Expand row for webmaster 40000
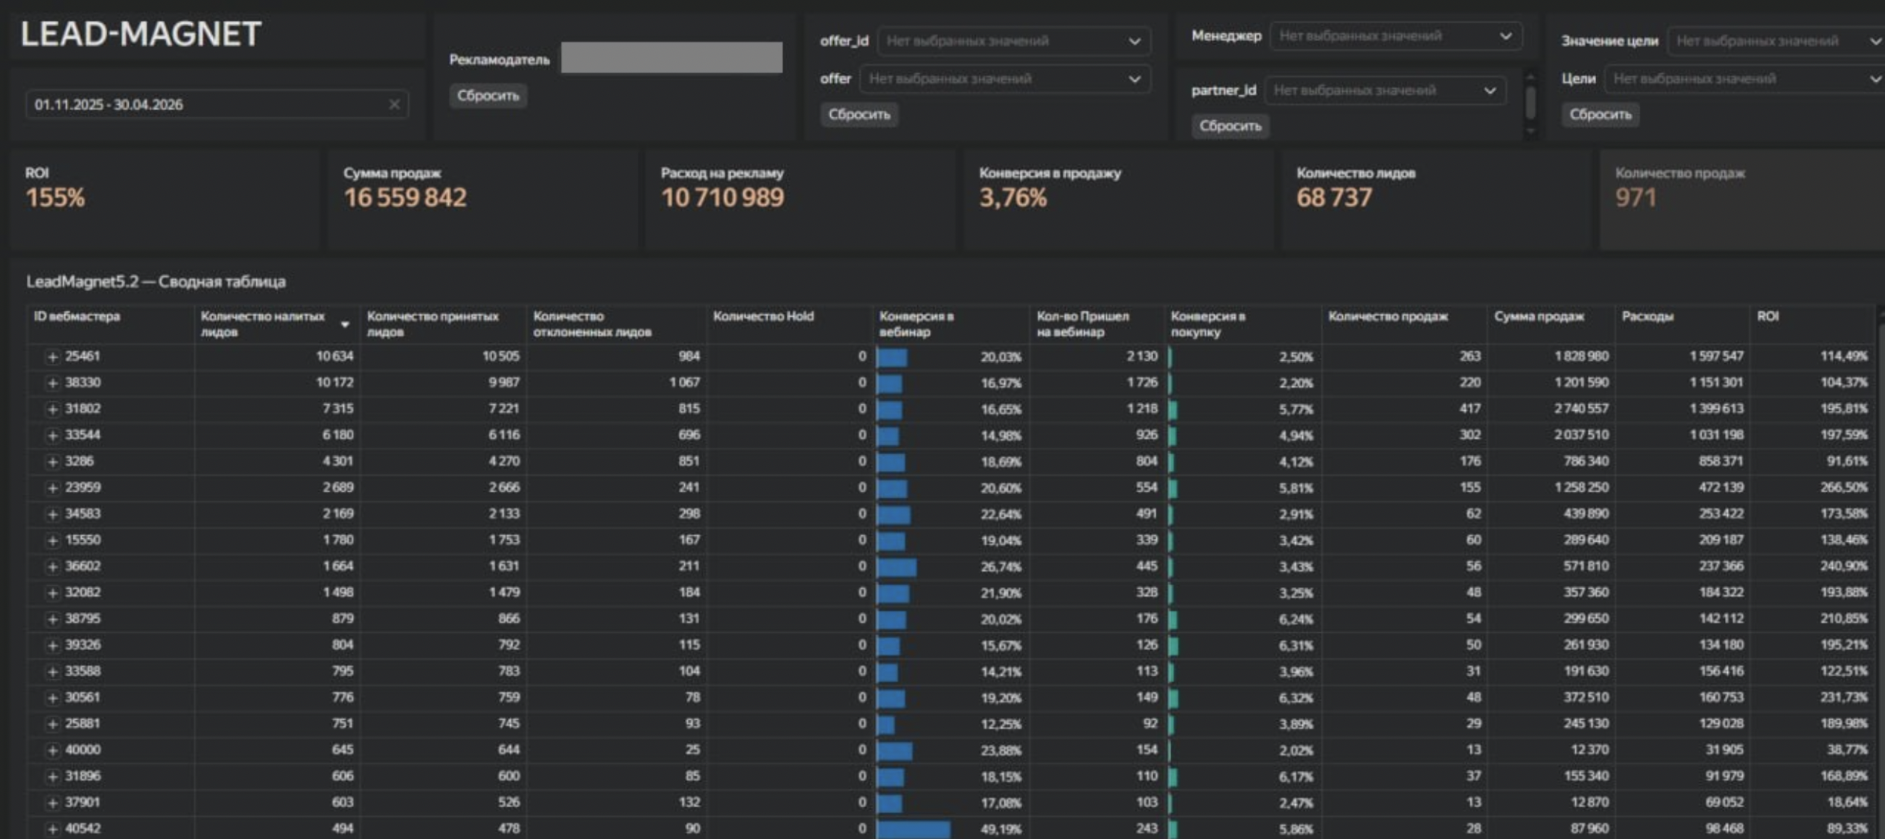Image resolution: width=1885 pixels, height=839 pixels. coord(52,750)
